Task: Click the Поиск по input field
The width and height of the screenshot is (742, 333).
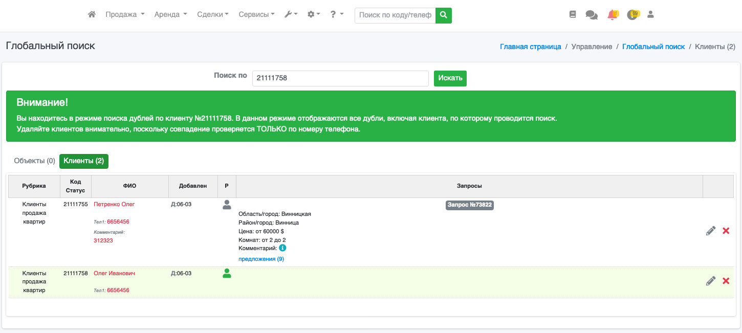Action: 340,78
